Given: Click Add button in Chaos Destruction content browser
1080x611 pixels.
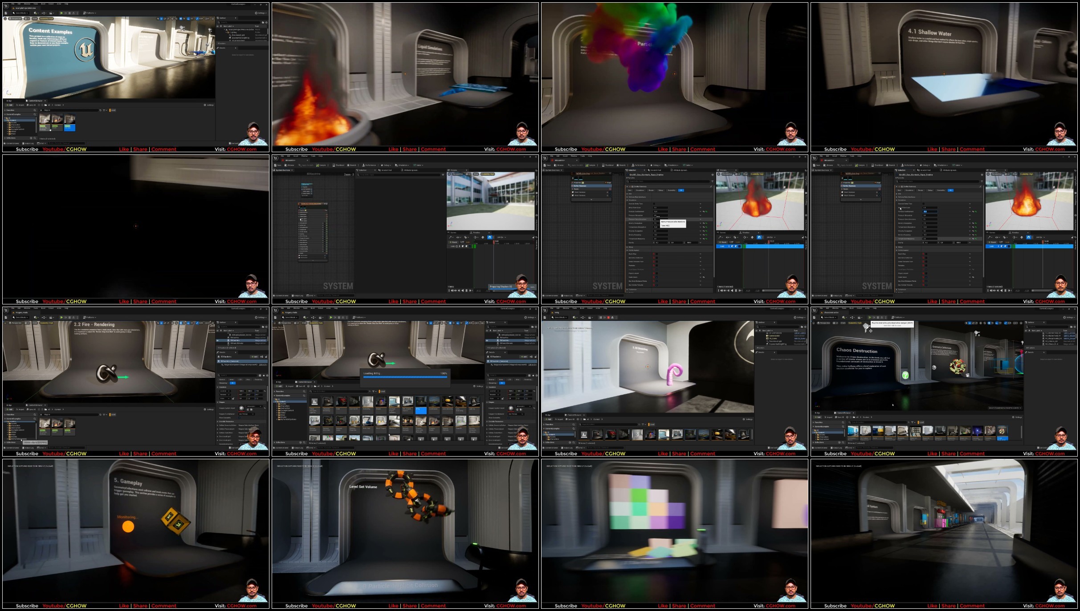Looking at the screenshot, I should 818,417.
